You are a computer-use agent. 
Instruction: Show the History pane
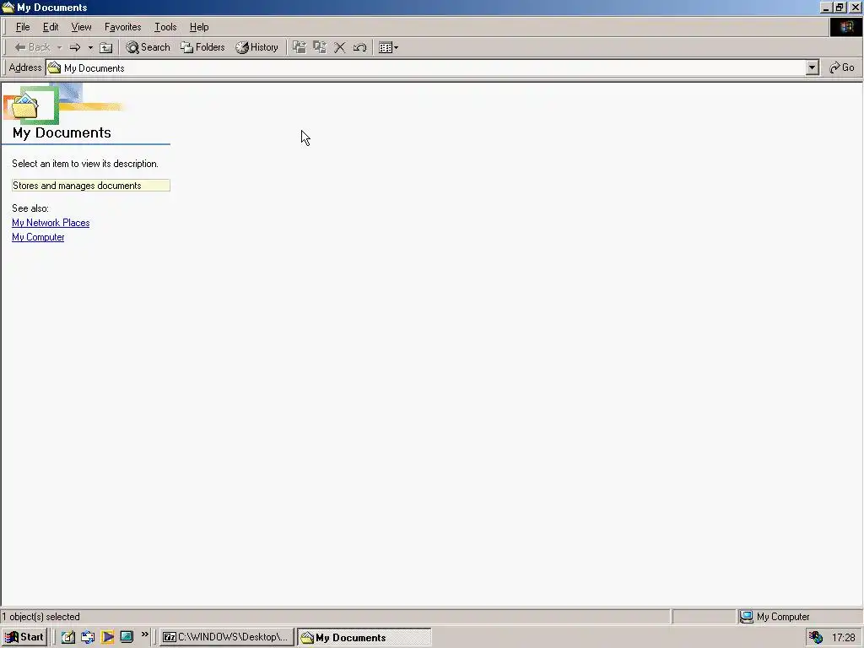point(256,47)
